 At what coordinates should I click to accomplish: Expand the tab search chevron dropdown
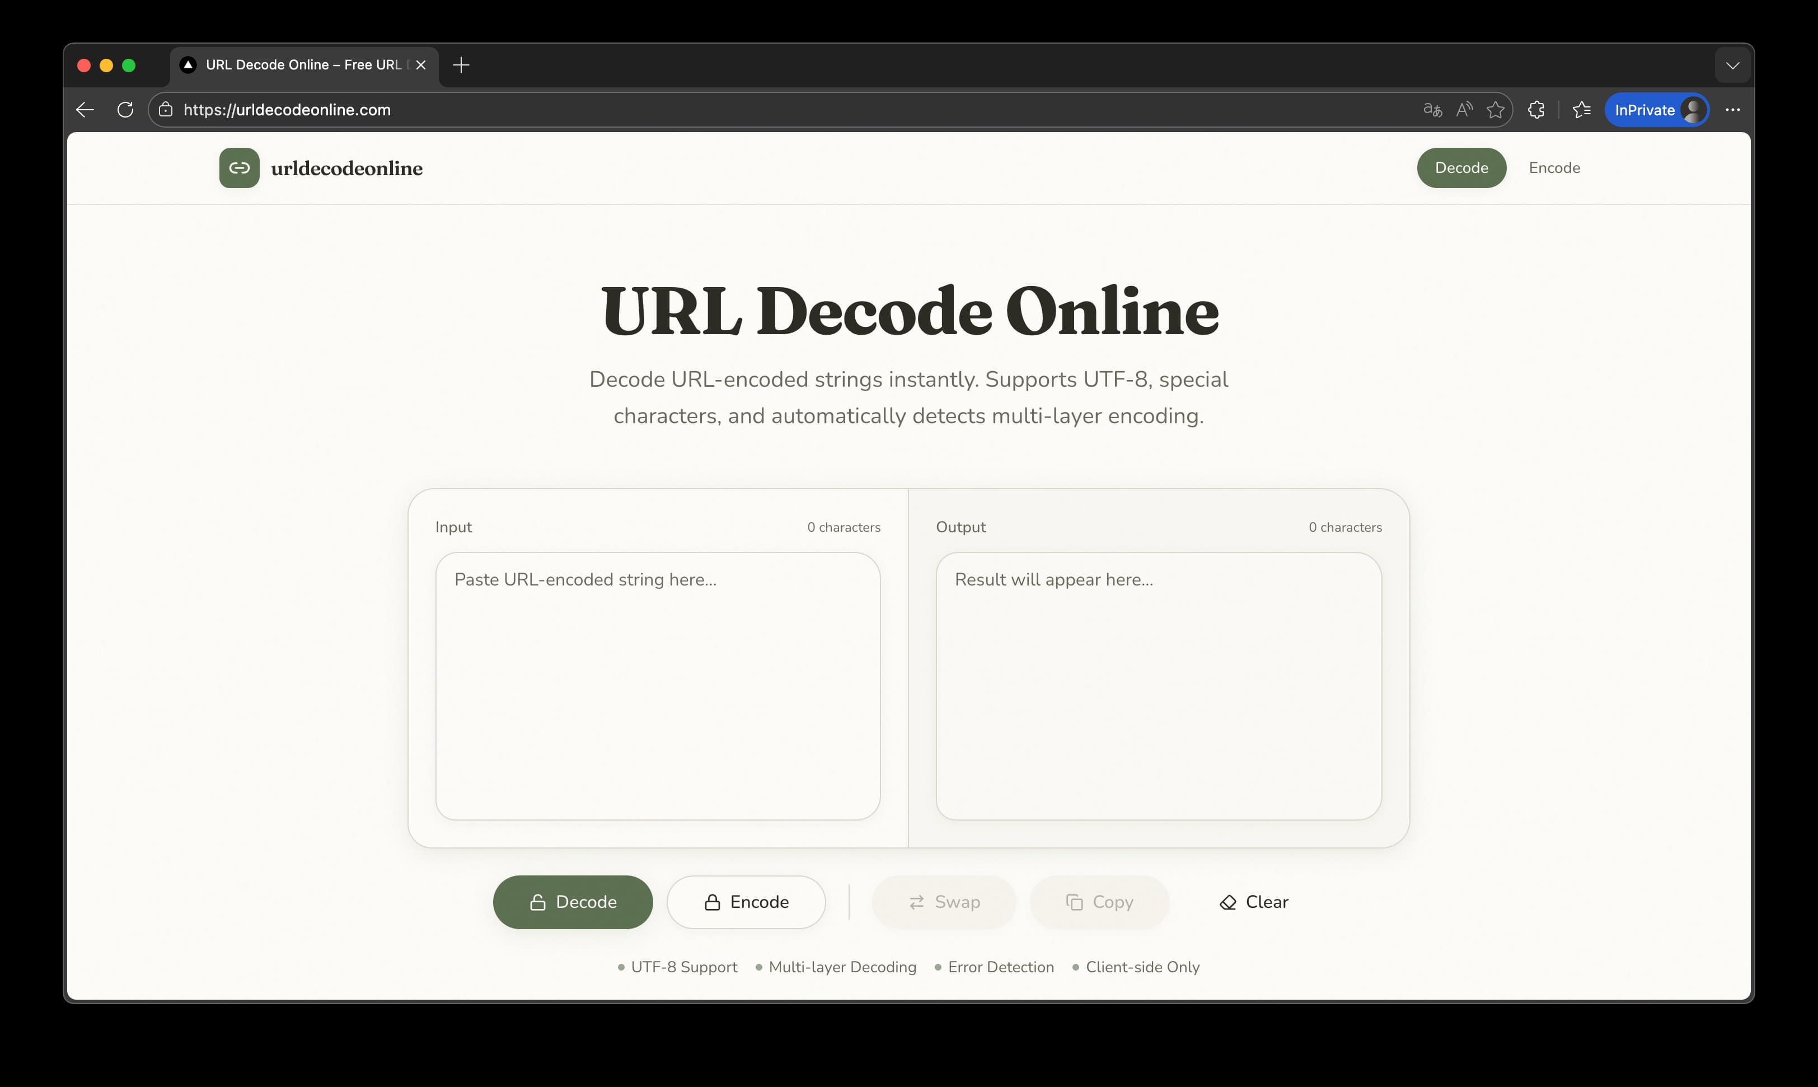pos(1732,65)
